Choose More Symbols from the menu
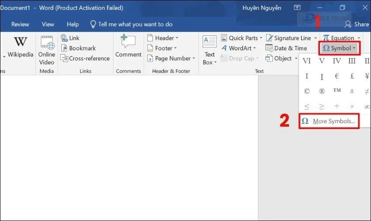 pos(329,121)
